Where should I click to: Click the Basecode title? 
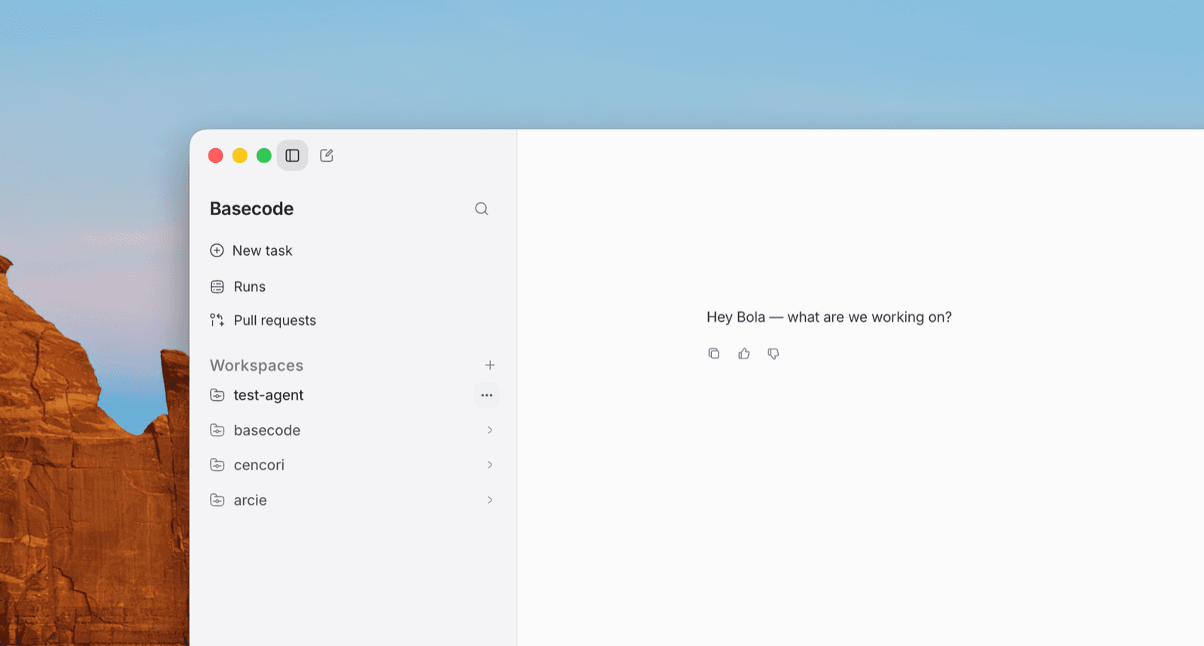pyautogui.click(x=251, y=209)
